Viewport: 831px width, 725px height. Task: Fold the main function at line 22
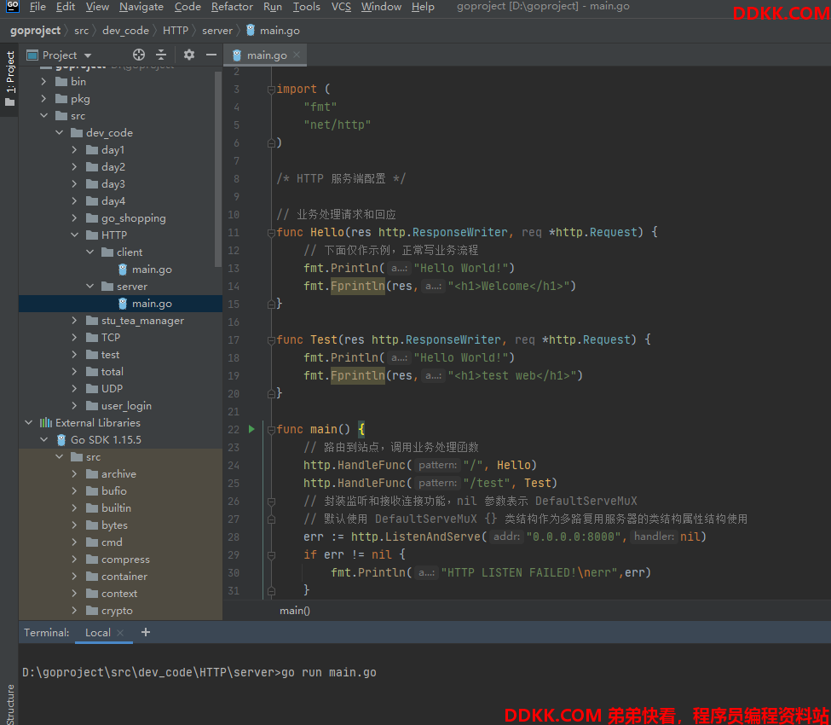[271, 430]
